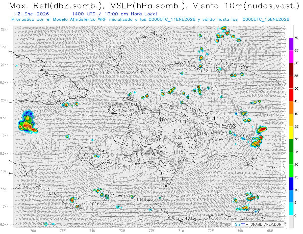Click the "17N" latitude axis label
Screen dimensions: 303x234
click(4, 207)
